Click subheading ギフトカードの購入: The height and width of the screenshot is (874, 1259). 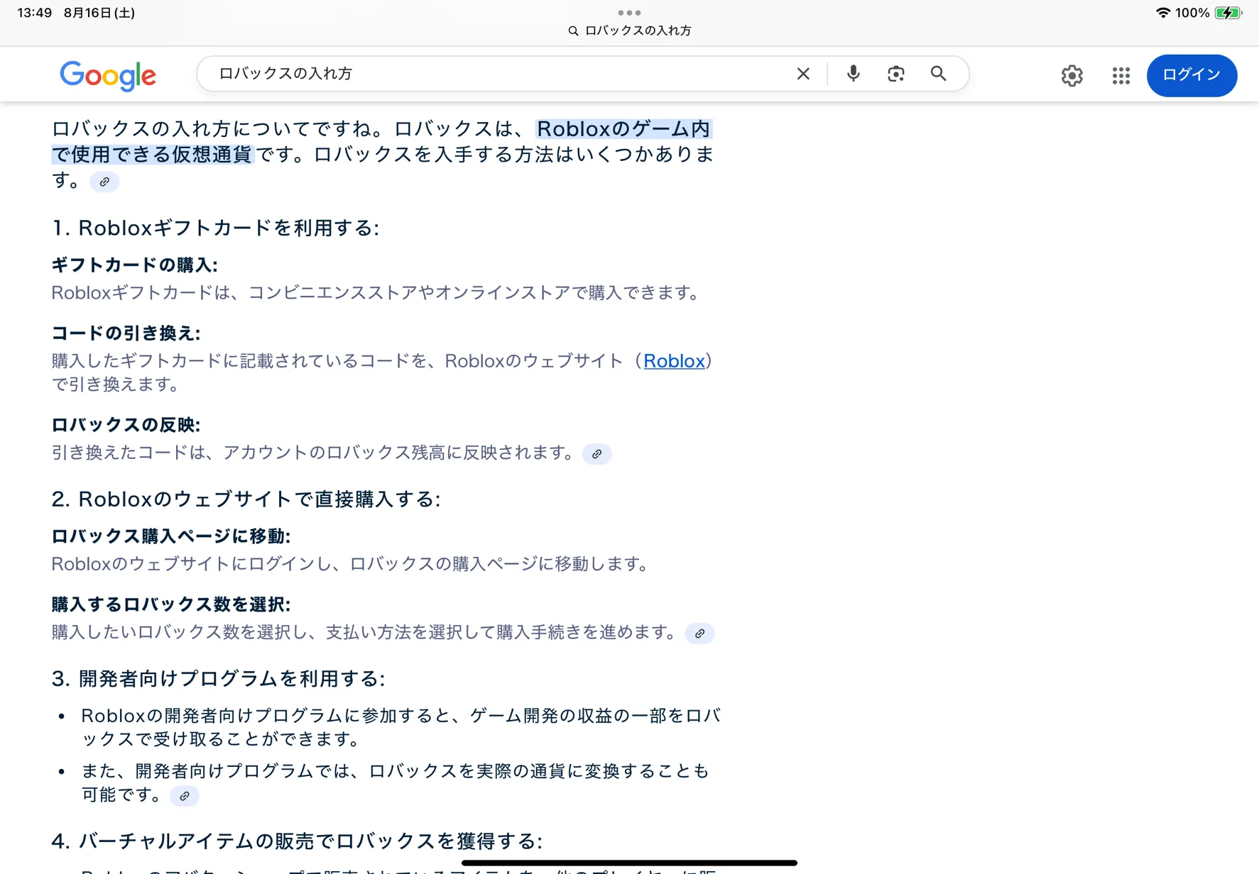click(x=134, y=265)
